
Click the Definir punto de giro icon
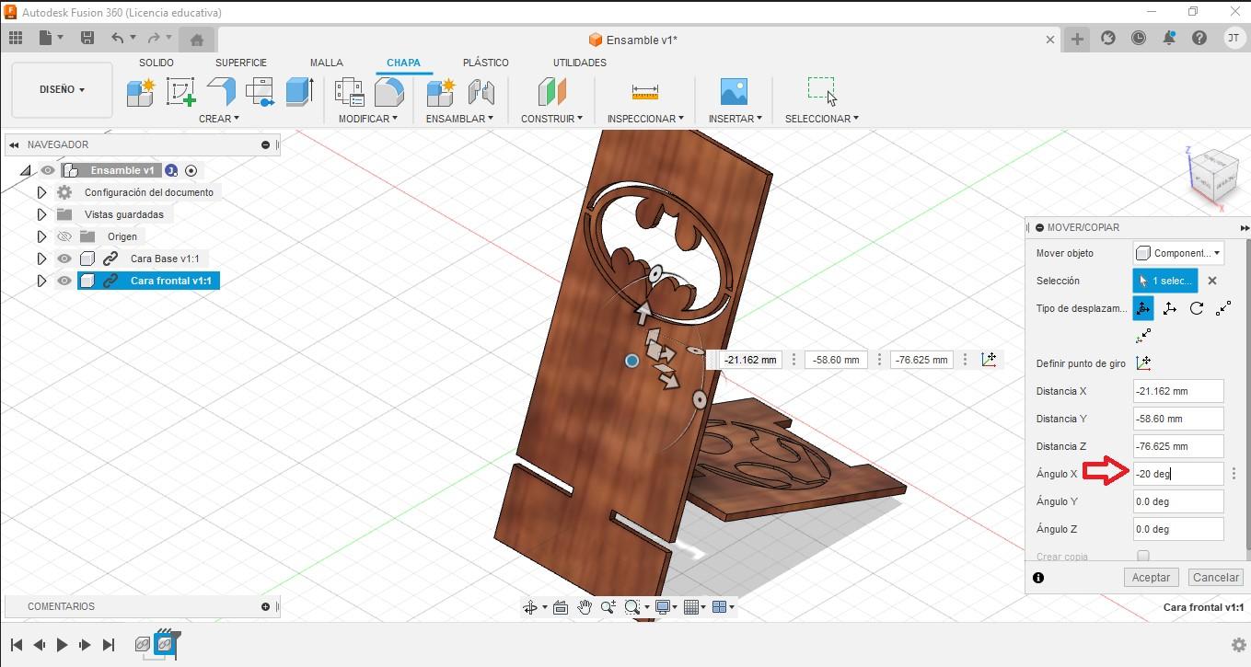tap(1143, 363)
